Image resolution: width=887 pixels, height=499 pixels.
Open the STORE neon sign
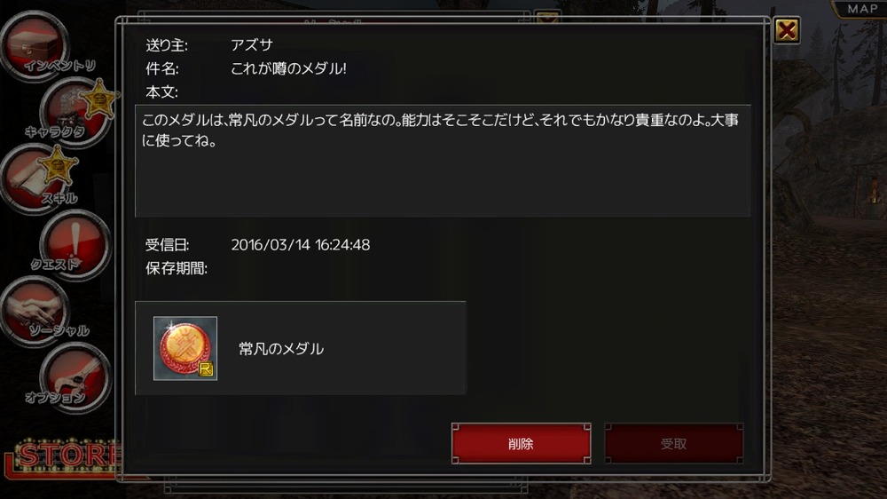pyautogui.click(x=63, y=456)
